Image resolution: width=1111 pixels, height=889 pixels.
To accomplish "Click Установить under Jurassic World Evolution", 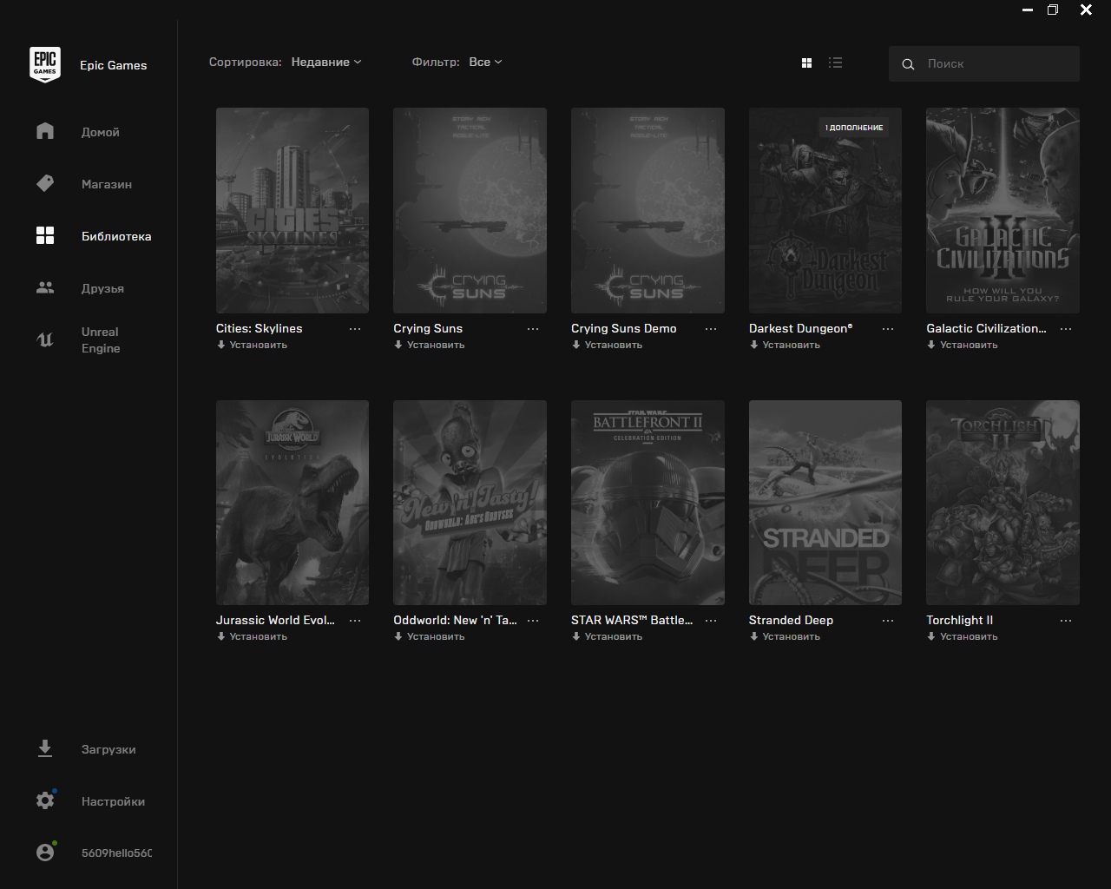I will point(252,636).
